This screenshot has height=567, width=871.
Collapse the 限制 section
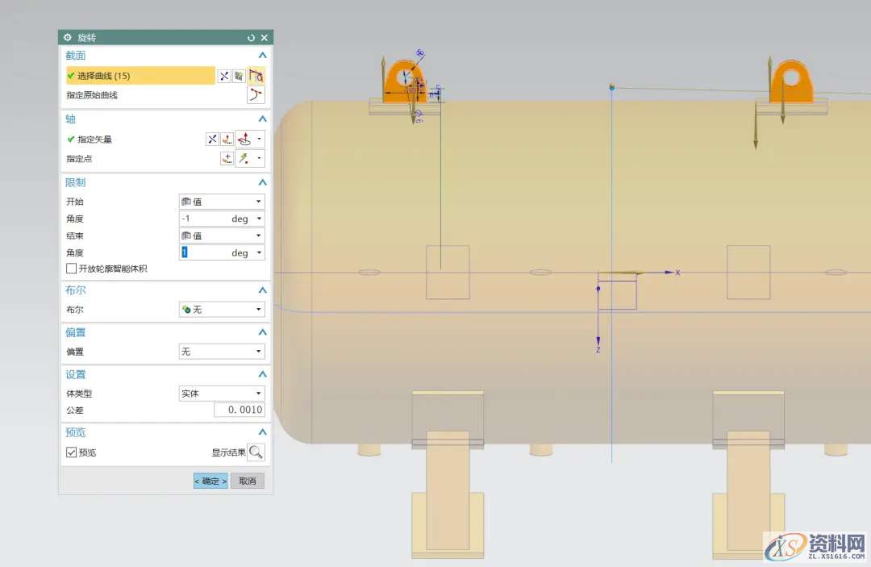(x=262, y=182)
